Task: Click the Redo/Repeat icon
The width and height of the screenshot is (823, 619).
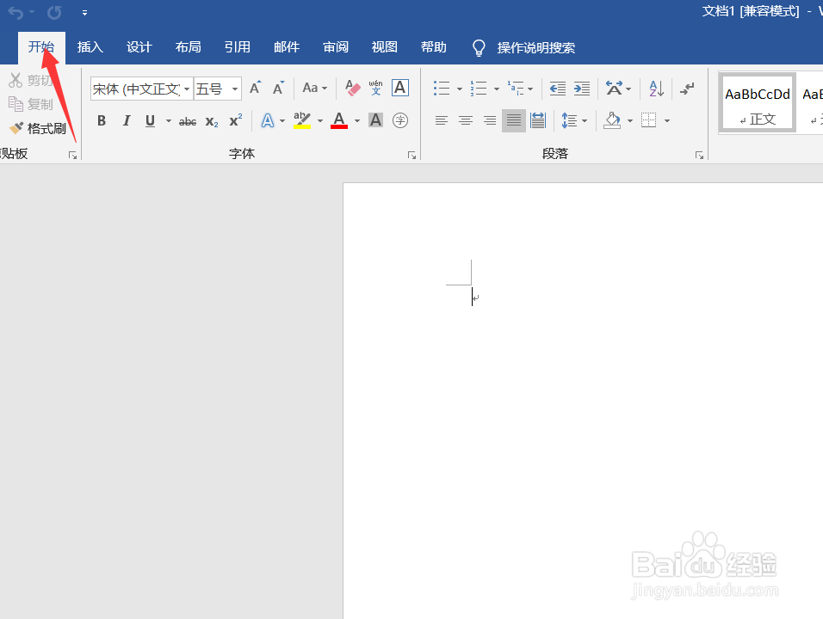Action: pos(54,13)
